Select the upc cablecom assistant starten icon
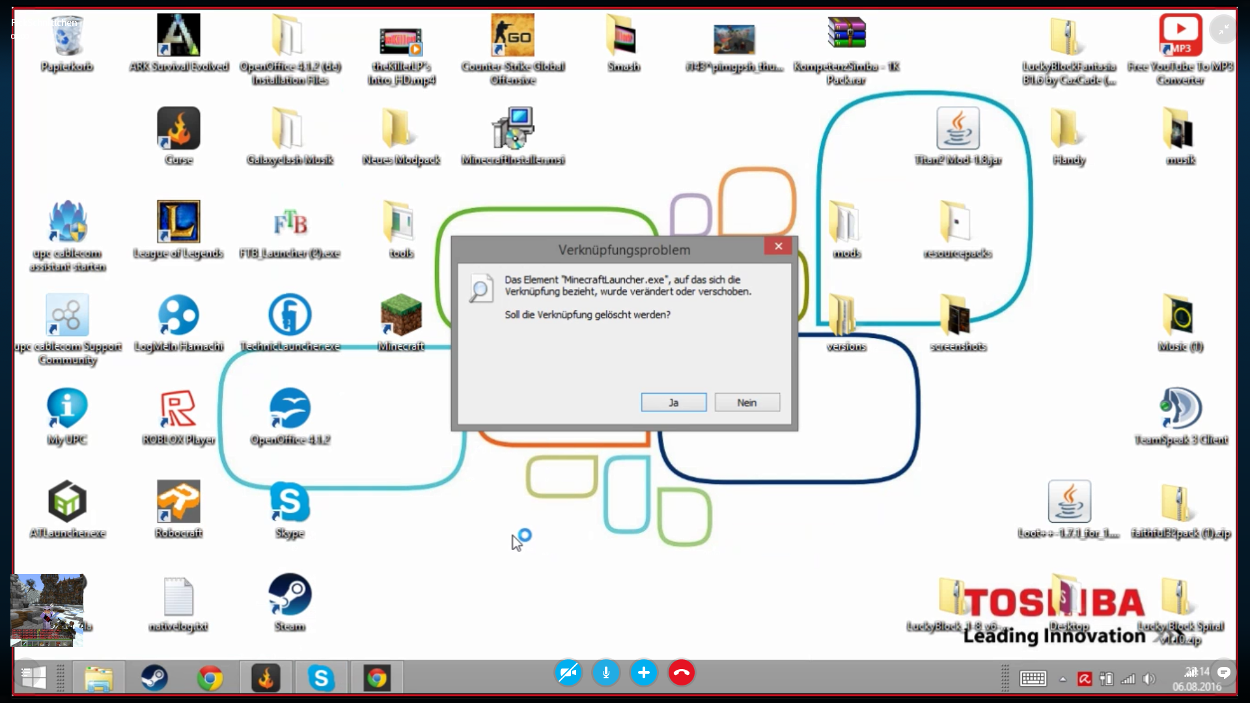Viewport: 1250px width, 703px height. pos(67,236)
